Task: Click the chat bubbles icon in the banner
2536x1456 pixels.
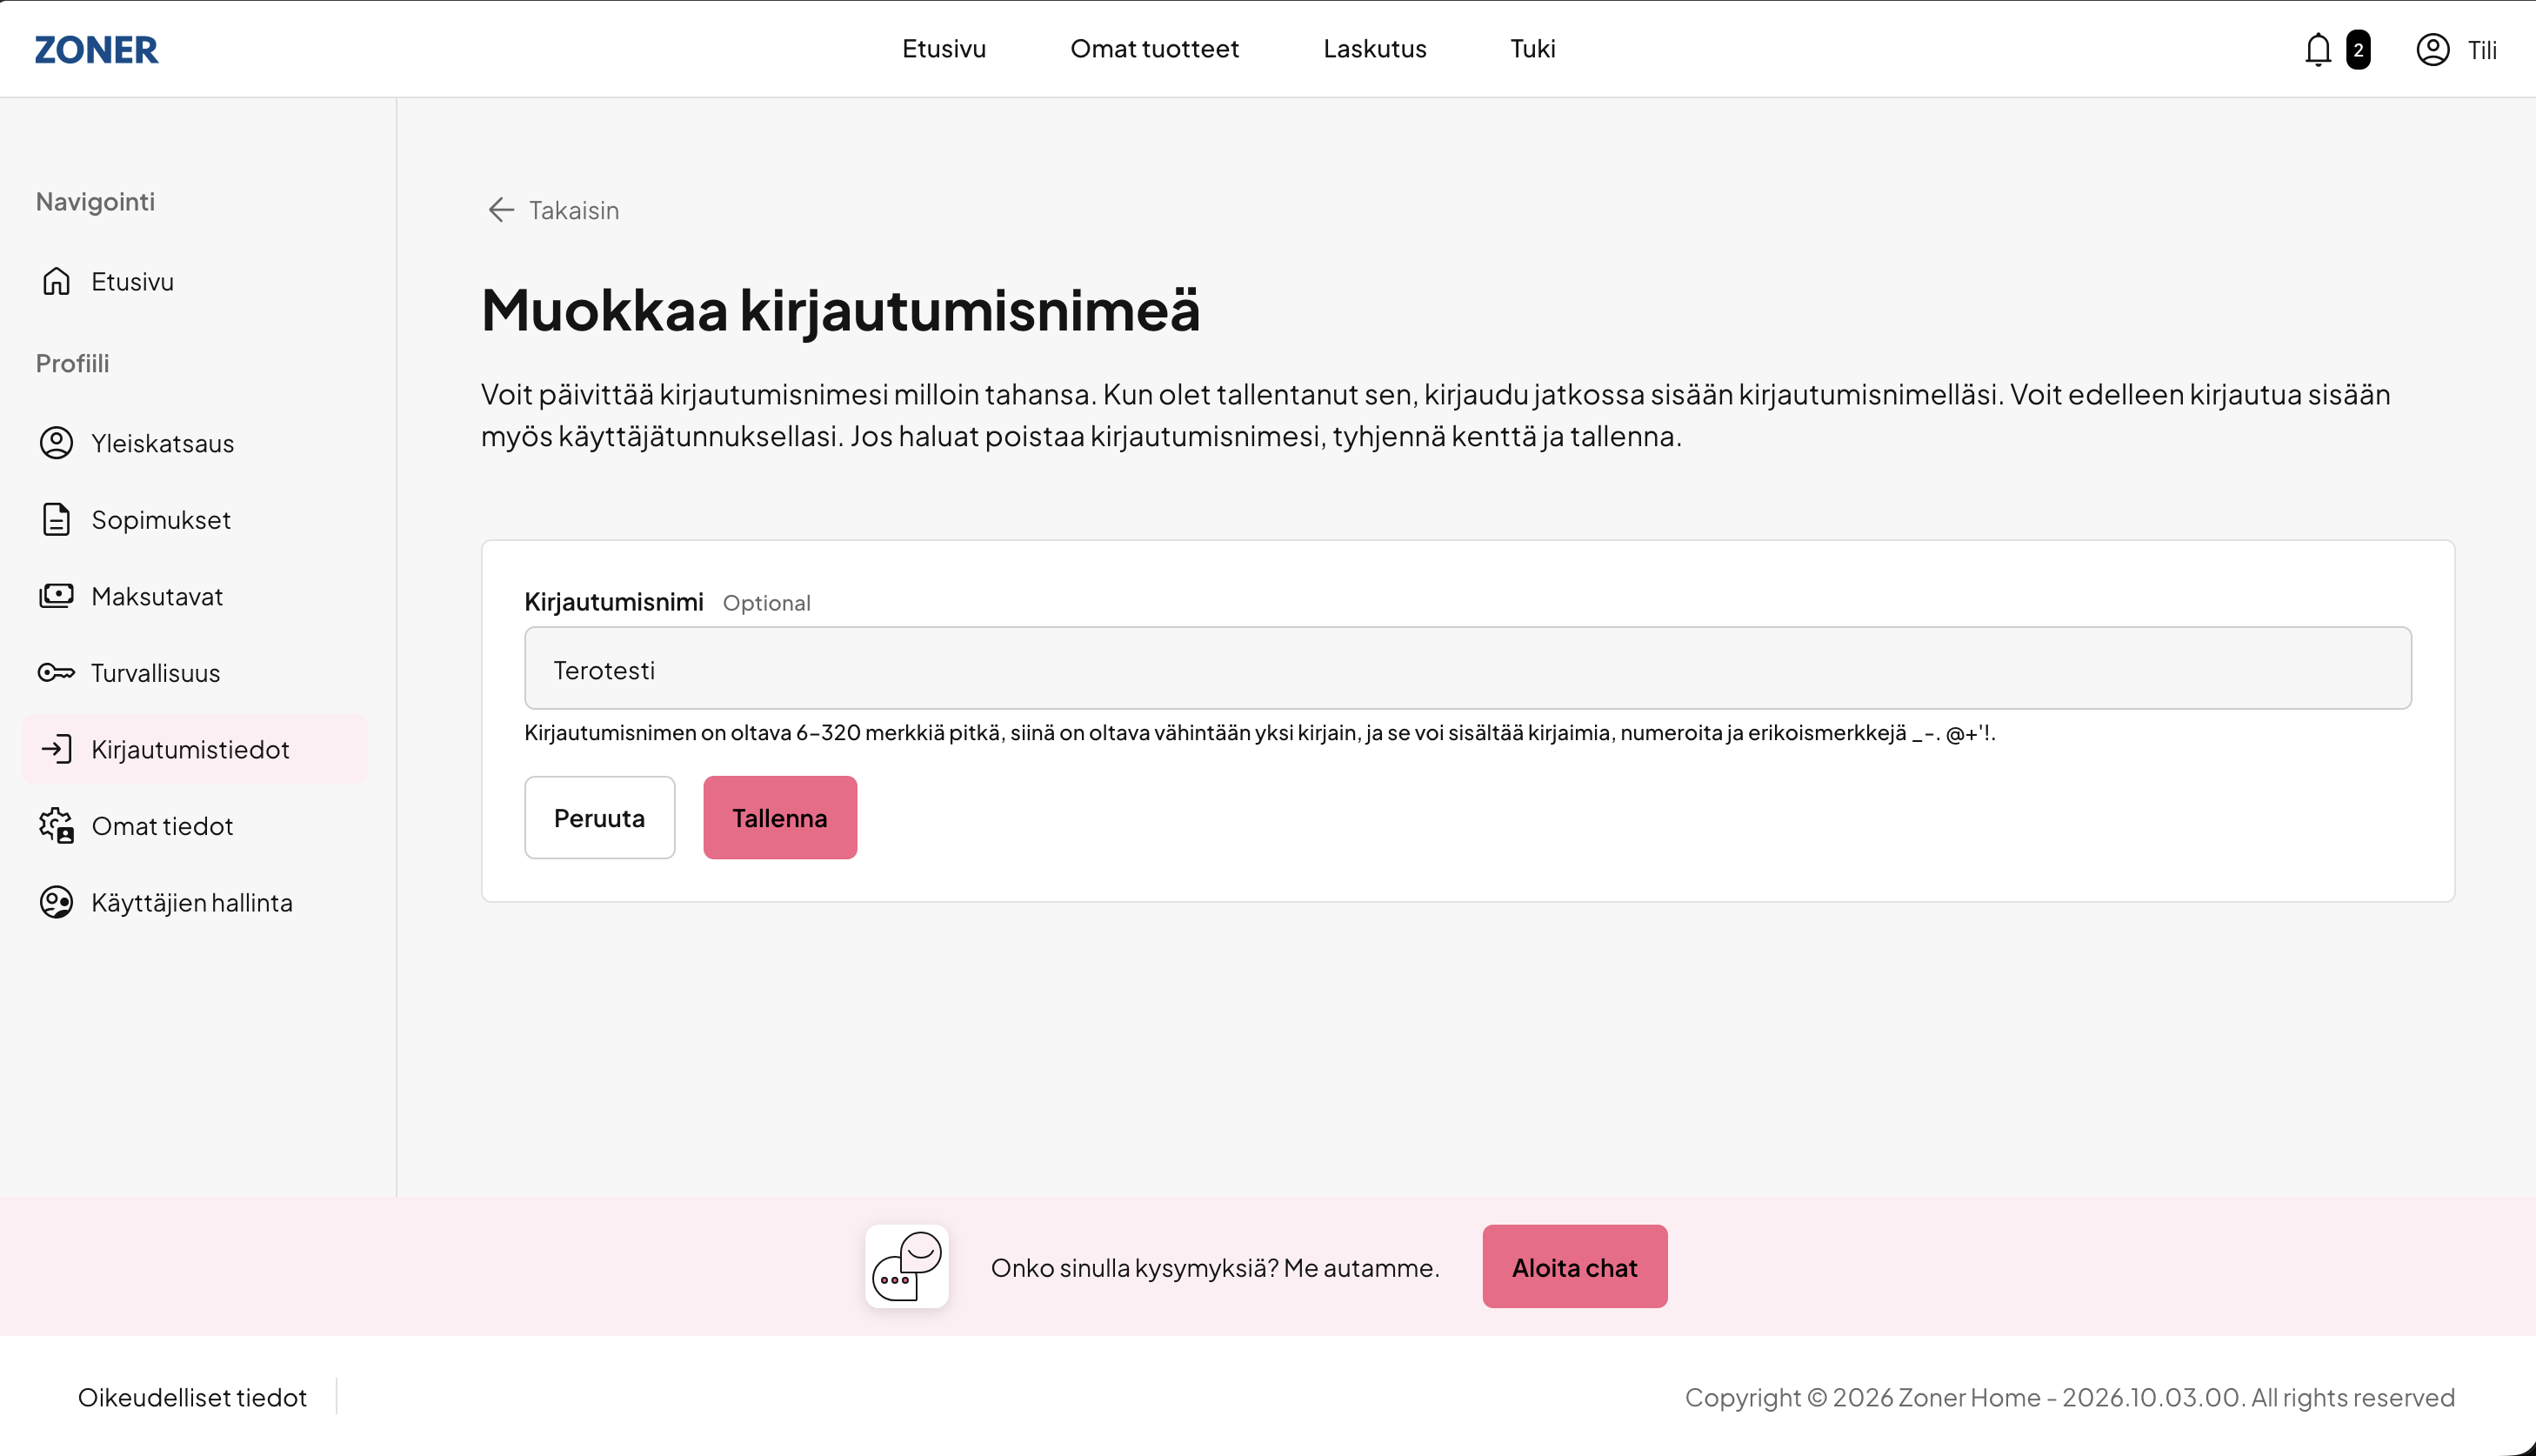Action: coord(906,1266)
